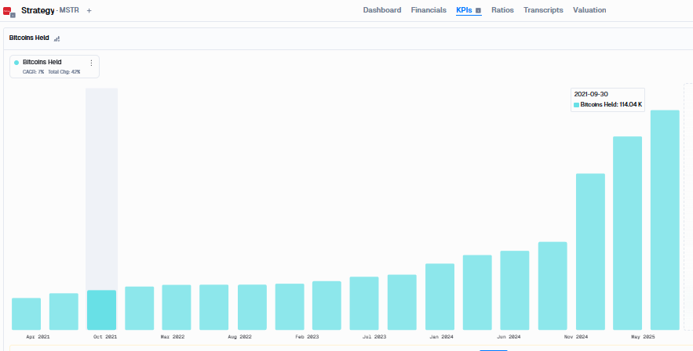Screen dimensions: 693x351
Task: Open the three-dot menu on the legend card
Action: [x=92, y=63]
